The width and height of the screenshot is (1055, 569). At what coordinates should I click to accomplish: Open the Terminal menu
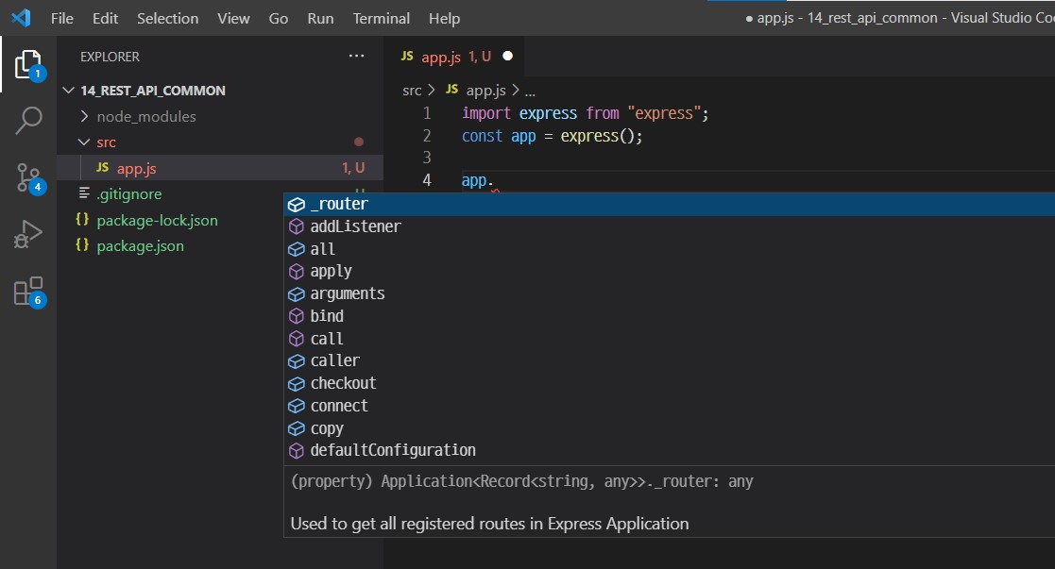tap(381, 18)
